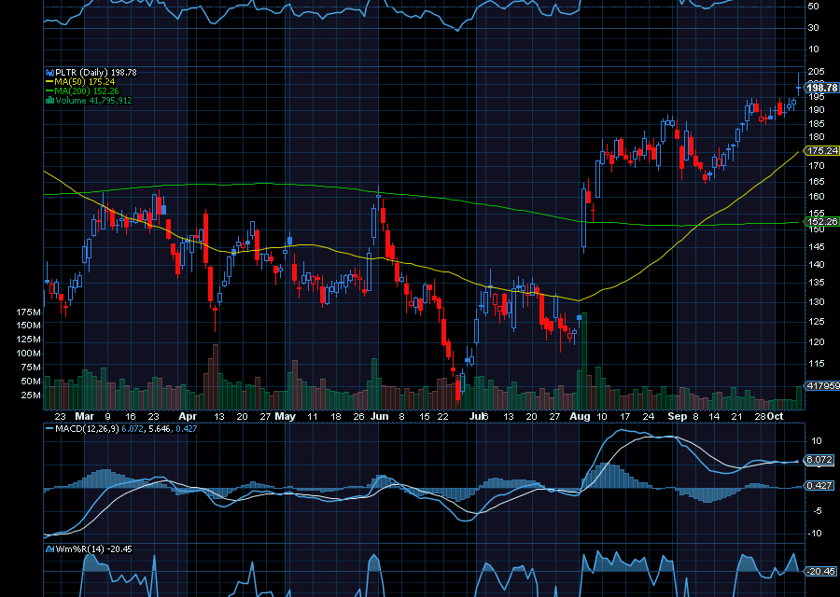The height and width of the screenshot is (597, 840).
Task: Click the green line marker for MA(200)
Action: tap(49, 91)
